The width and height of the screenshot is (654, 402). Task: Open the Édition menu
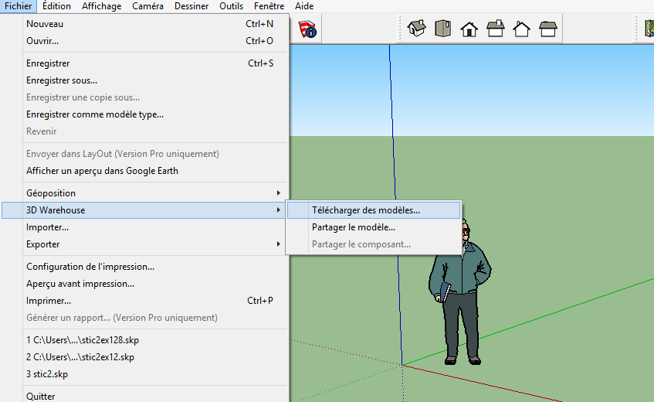pos(56,6)
